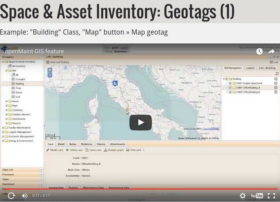Screen dimensions: 280x202
Task: Click the round icon for OfficeBuilding A
Action: (276, 88)
